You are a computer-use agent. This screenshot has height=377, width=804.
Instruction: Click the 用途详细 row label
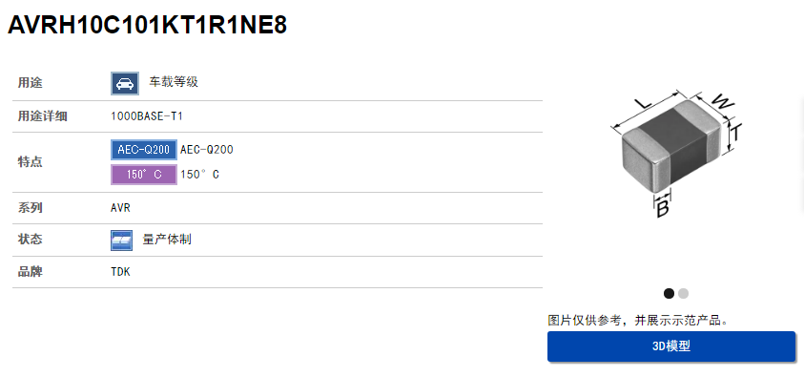[x=43, y=116]
